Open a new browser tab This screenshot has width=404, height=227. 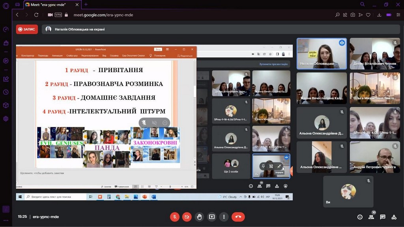pos(86,4)
